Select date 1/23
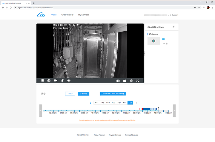 pos(130,103)
